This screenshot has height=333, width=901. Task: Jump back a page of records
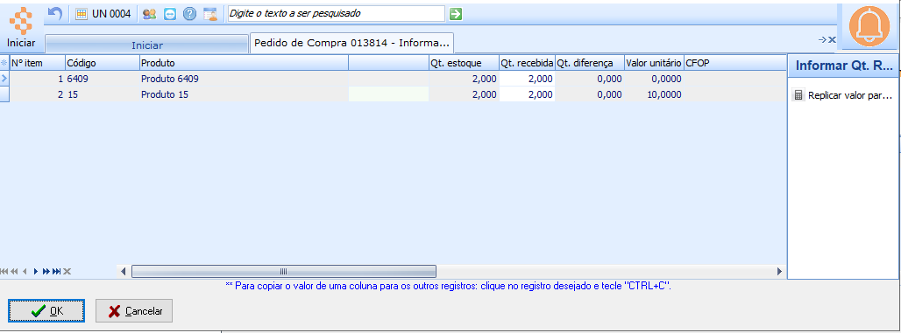point(14,271)
